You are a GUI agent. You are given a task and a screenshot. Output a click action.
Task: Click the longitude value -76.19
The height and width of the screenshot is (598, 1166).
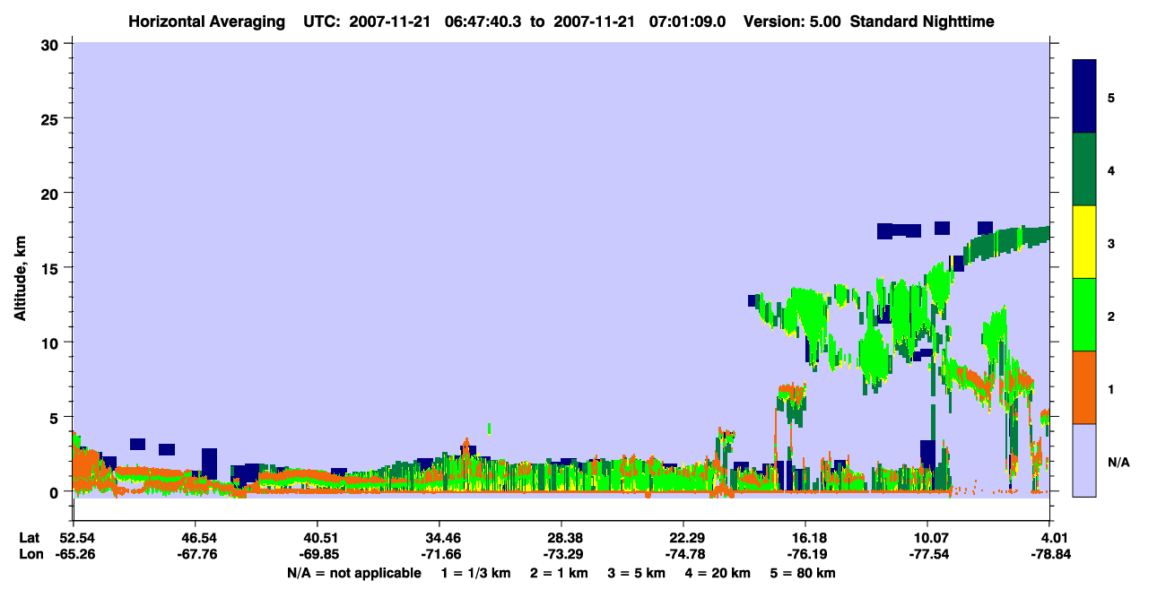click(805, 554)
